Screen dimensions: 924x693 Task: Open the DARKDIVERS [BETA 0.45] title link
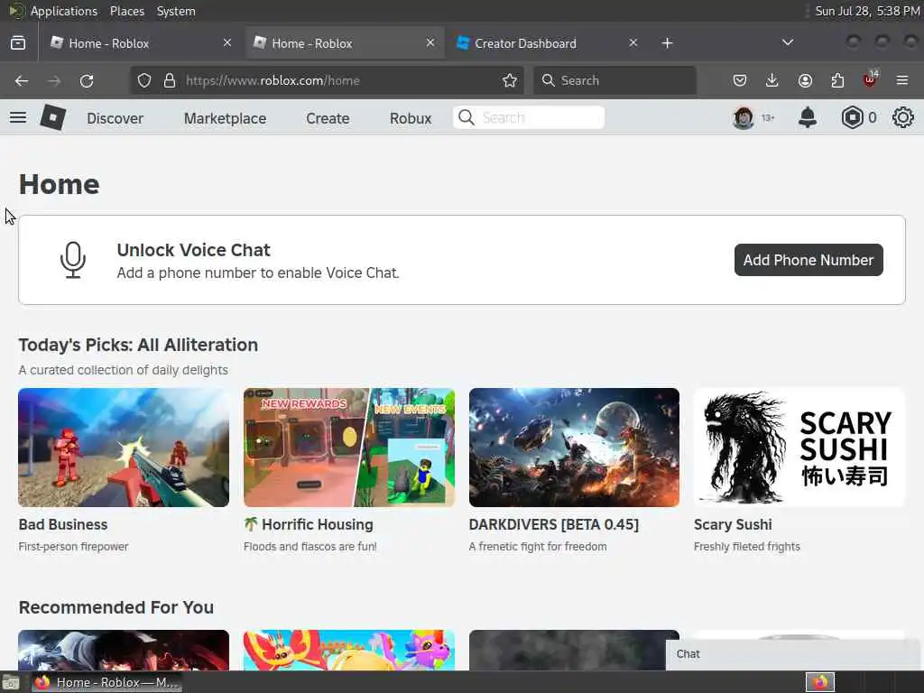coord(553,524)
